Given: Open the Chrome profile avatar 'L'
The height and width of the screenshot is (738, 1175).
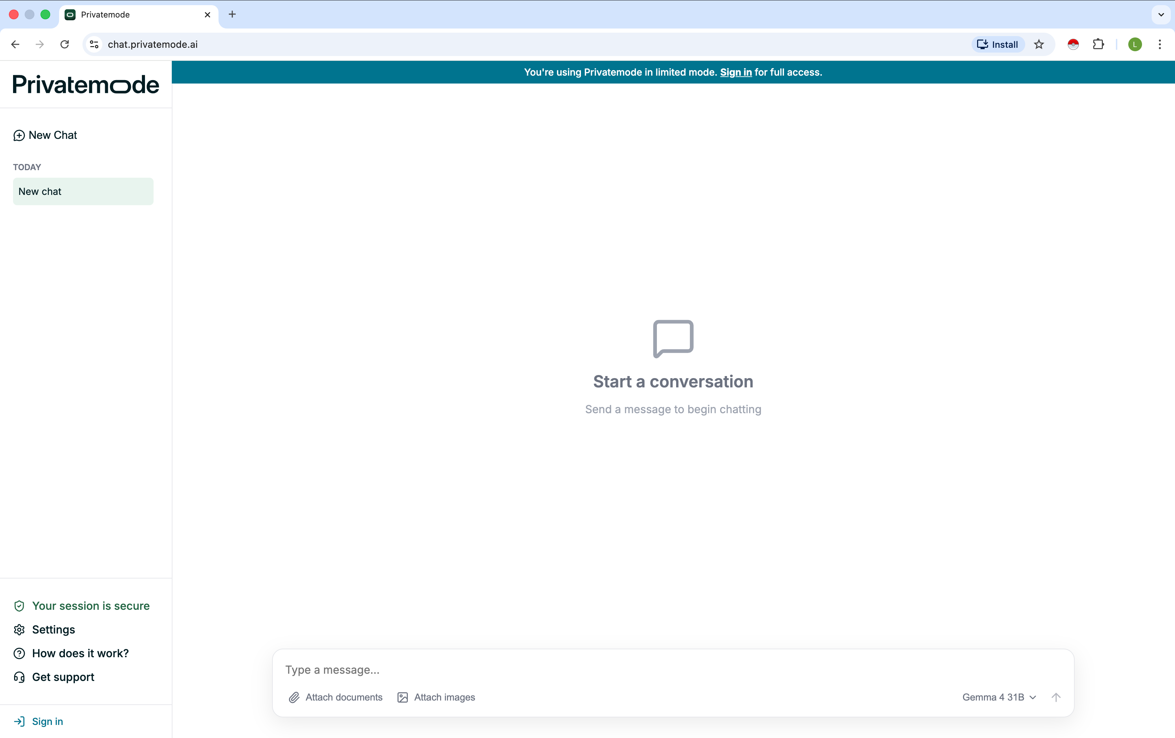Looking at the screenshot, I should [x=1135, y=44].
